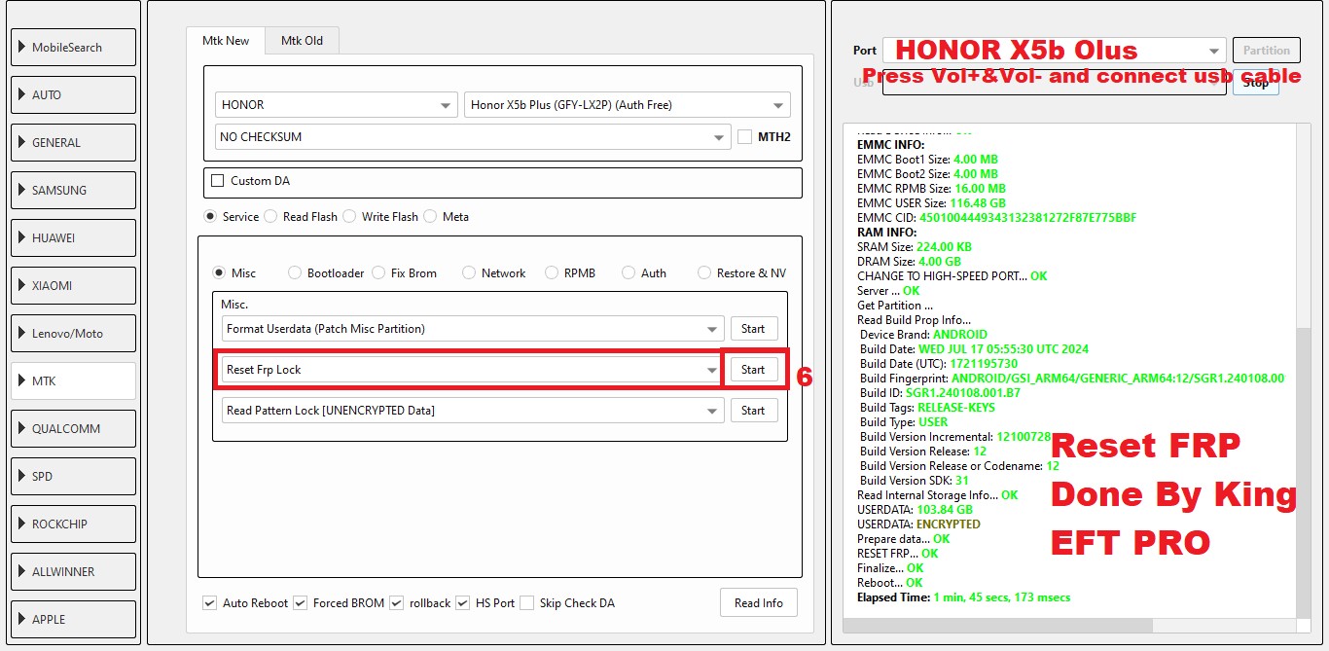Click the EMMC RPMB Size 16.00 MB line
This screenshot has width=1329, height=651.
coord(931,189)
